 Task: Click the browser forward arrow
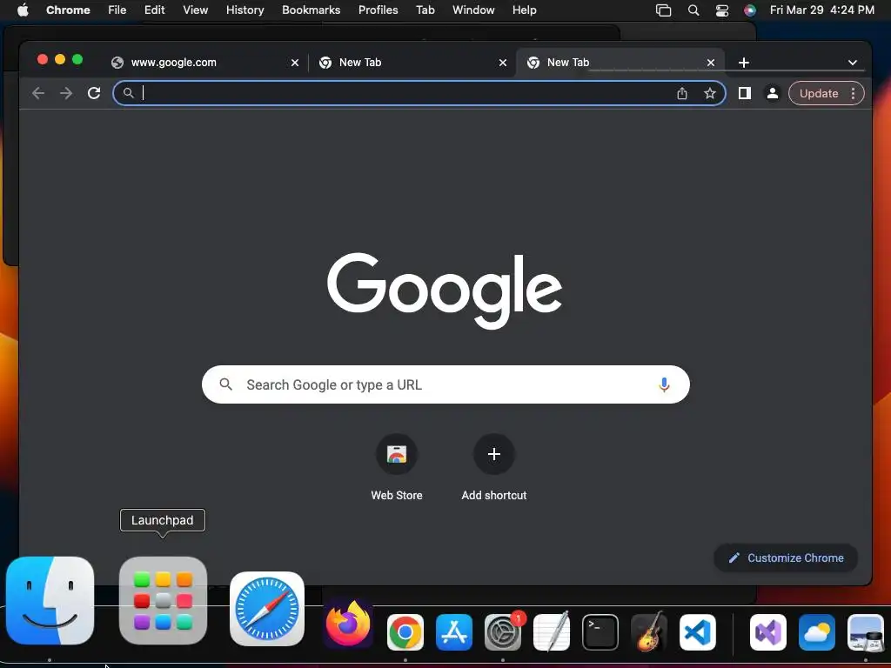pyautogui.click(x=66, y=93)
